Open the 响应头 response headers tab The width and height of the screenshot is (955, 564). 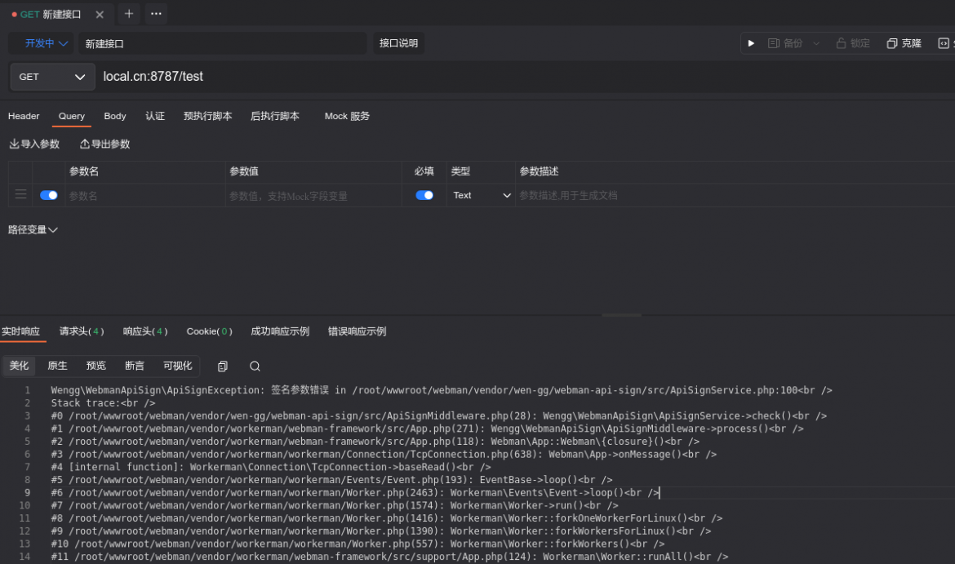(x=145, y=331)
